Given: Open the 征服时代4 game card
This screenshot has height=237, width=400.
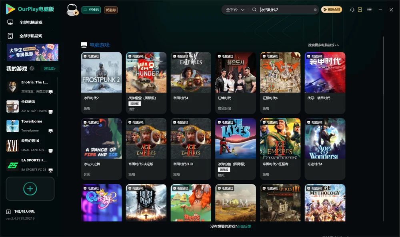Looking at the screenshot, I should click(x=280, y=83).
